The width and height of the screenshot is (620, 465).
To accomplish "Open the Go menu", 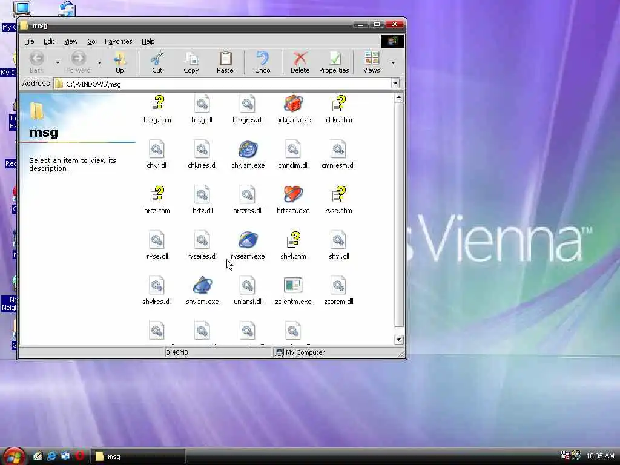I will point(91,41).
